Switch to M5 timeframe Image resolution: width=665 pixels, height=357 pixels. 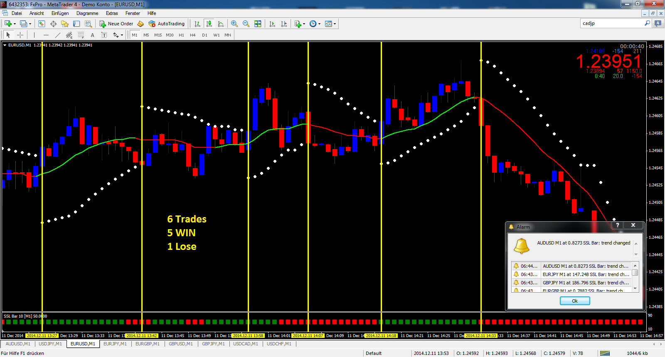(x=146, y=35)
